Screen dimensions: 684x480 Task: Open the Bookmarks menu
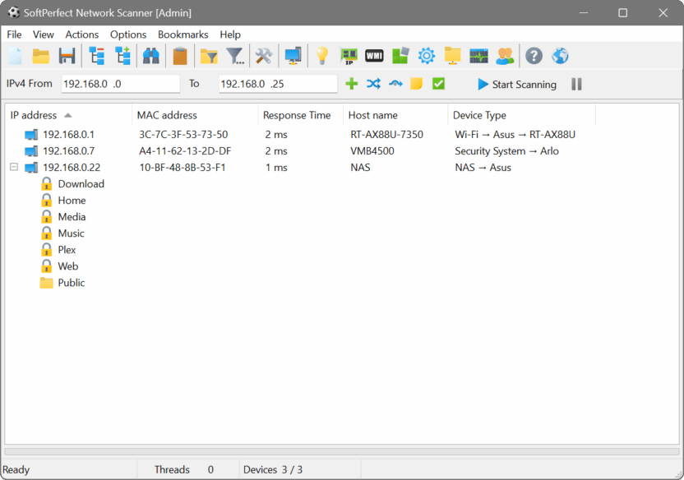click(x=183, y=35)
